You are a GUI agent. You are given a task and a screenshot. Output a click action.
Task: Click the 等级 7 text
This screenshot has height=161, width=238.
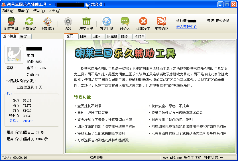[11, 68]
